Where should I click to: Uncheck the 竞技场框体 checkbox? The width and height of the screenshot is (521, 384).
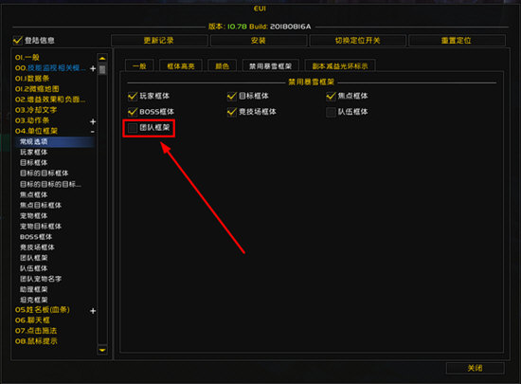click(x=232, y=112)
